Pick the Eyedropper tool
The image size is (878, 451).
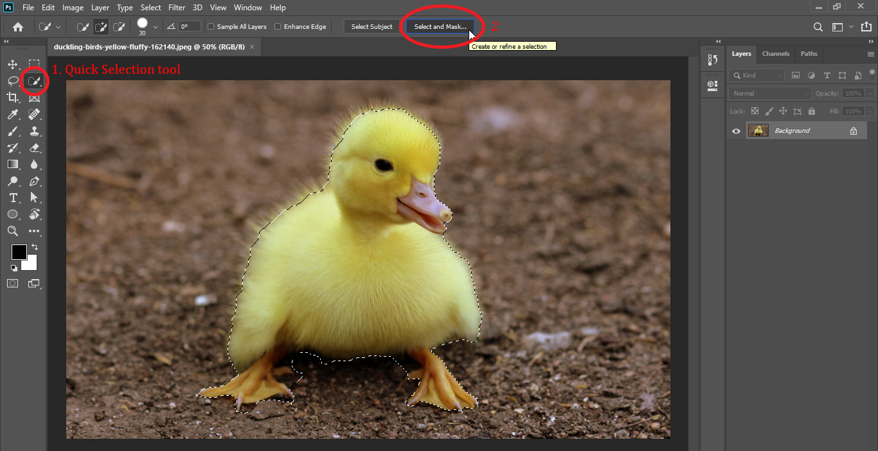pyautogui.click(x=13, y=114)
